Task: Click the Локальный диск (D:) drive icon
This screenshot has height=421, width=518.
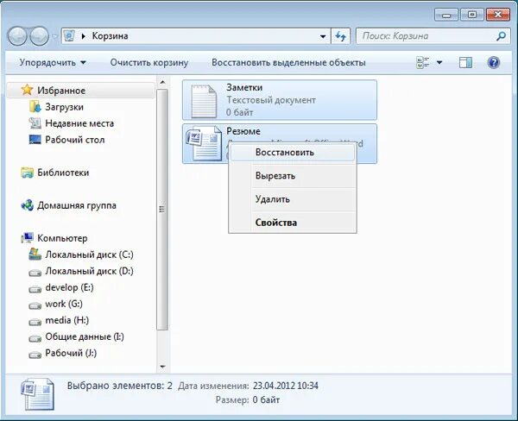Action: [x=35, y=273]
